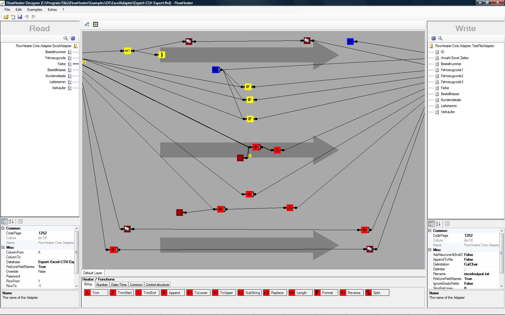
Task: Choose the SubString function button
Action: tap(249, 293)
